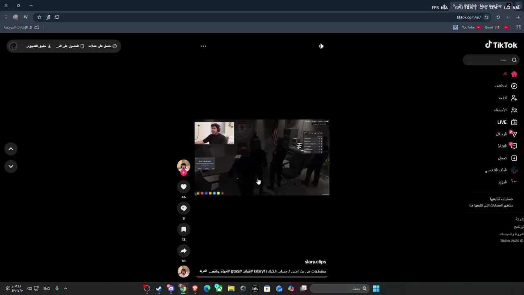Open More (المزيد) sidebar menu
Screen dimensions: 524x295
click(508, 182)
